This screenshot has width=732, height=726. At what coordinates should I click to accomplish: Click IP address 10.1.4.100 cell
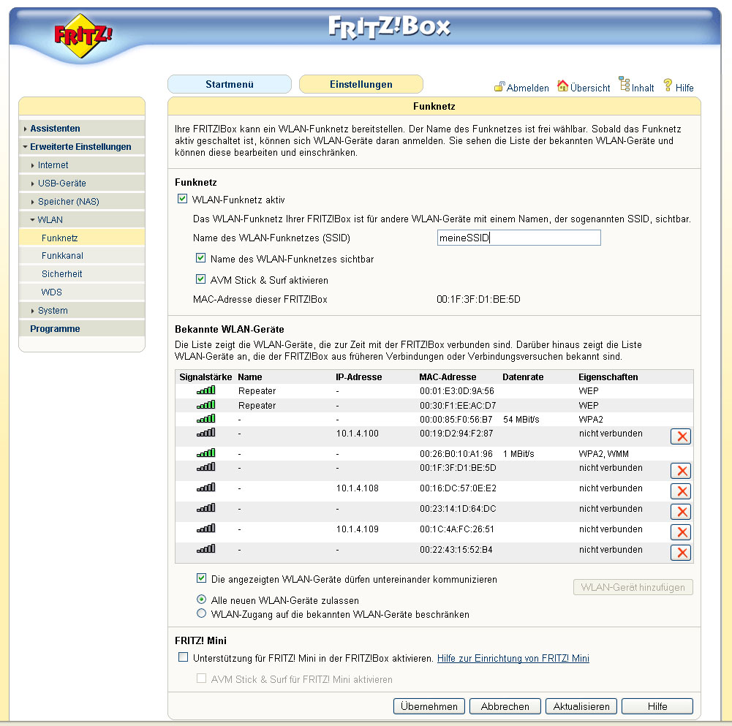(x=357, y=434)
